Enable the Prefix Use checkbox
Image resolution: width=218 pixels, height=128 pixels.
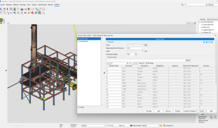143,45
